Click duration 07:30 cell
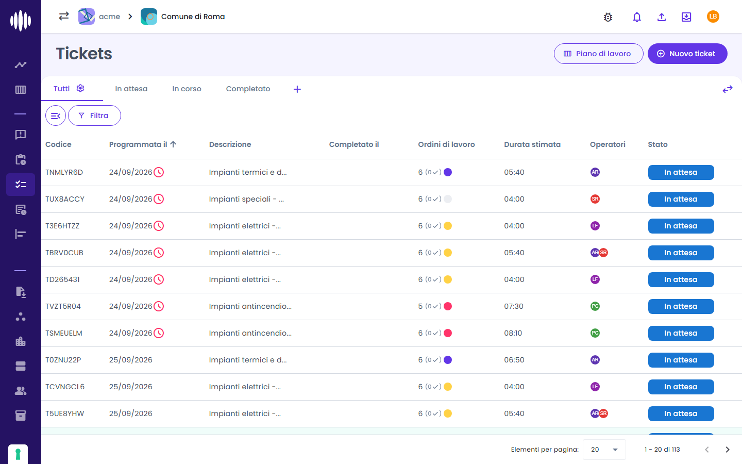The width and height of the screenshot is (742, 464). 514,306
